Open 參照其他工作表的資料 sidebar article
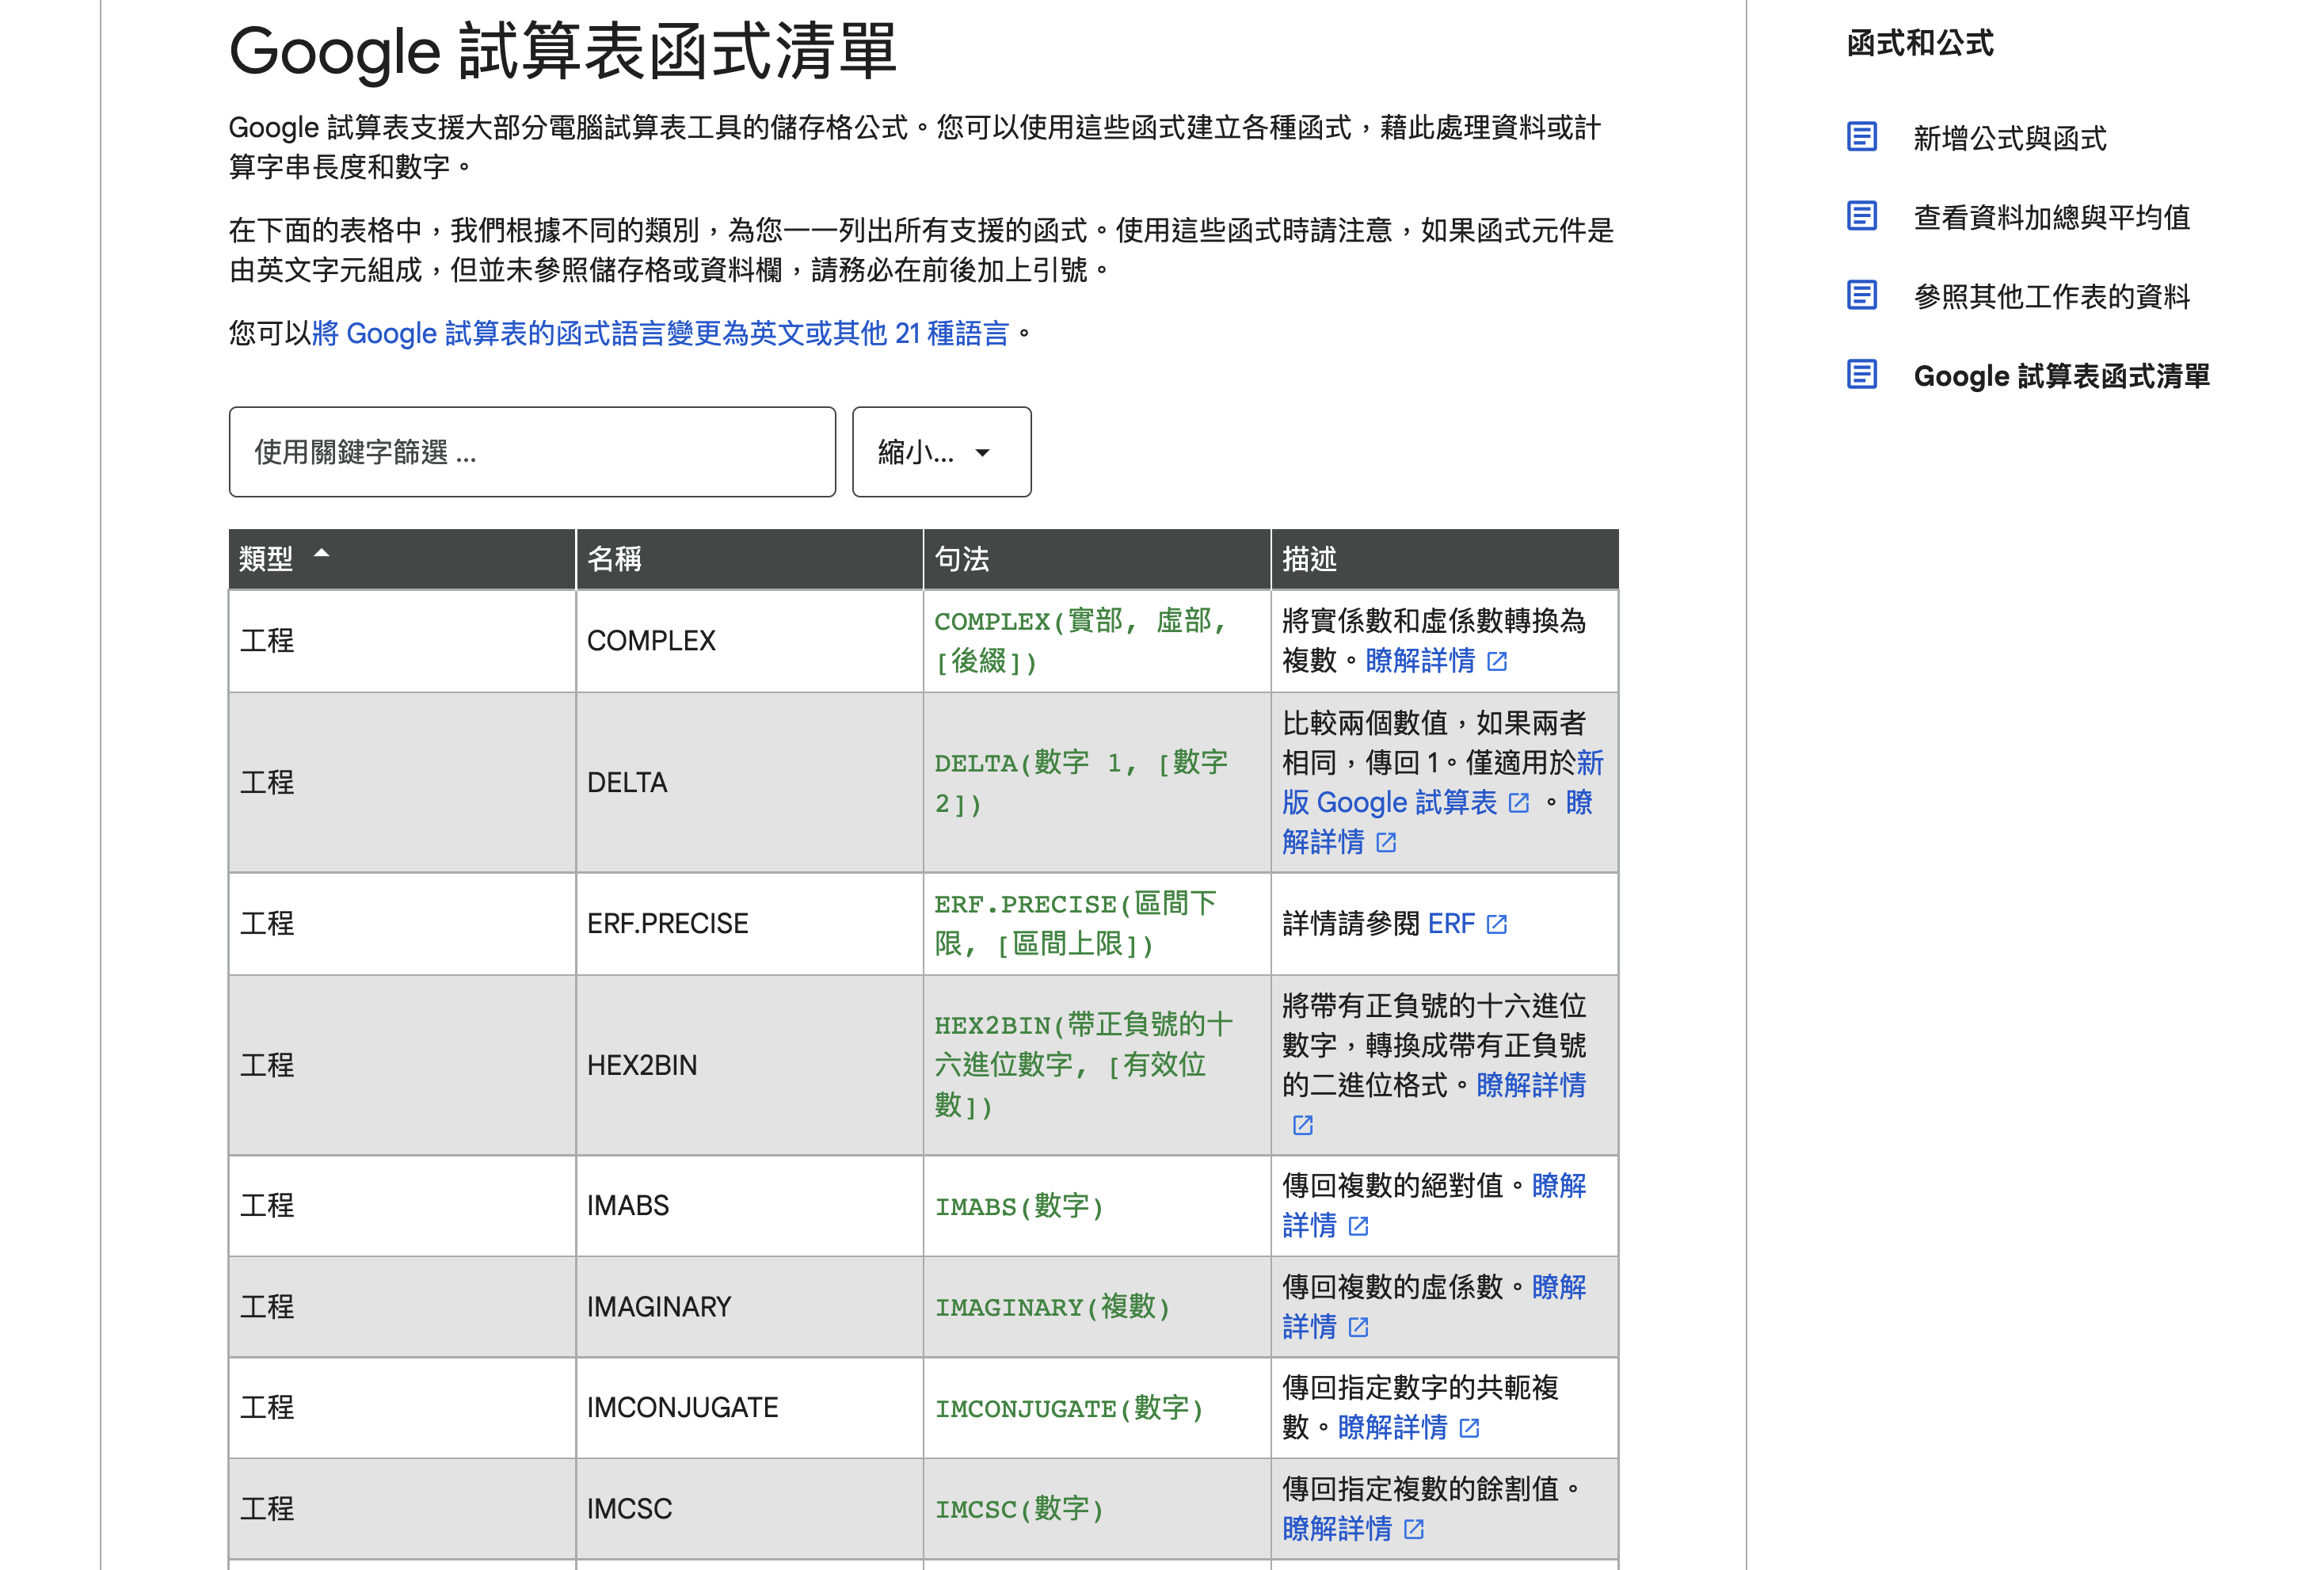Screen dimensions: 2324x1570 [x=2051, y=296]
